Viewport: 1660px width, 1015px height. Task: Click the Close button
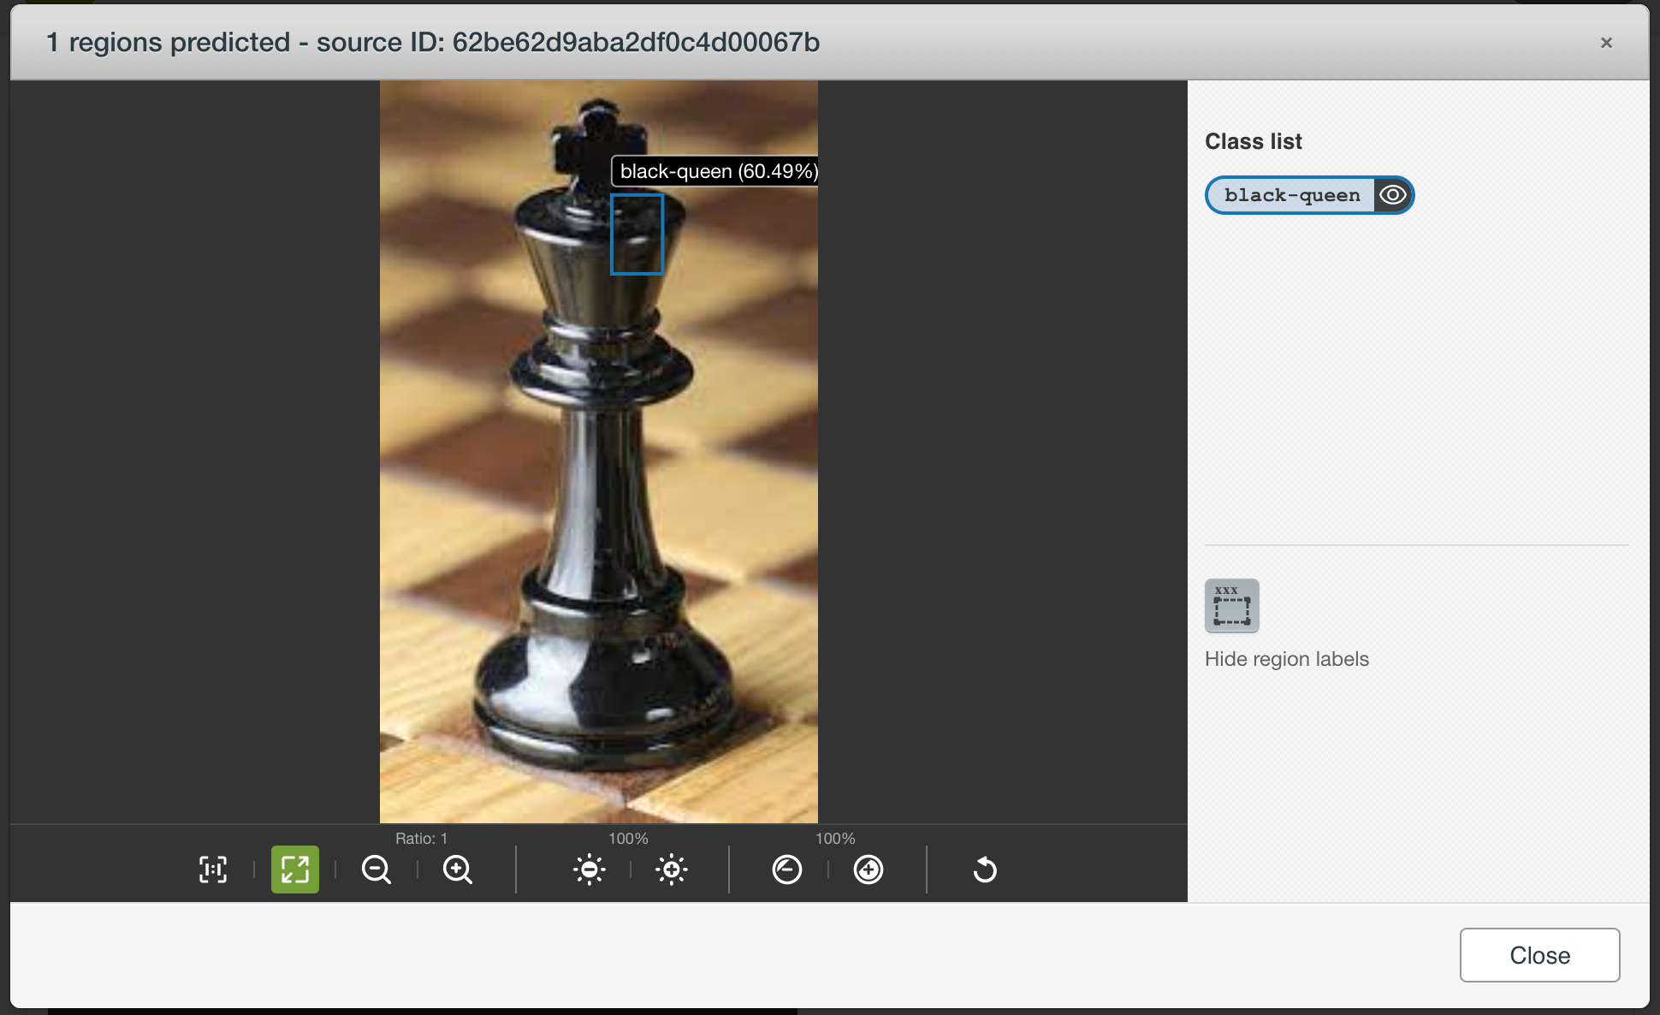1539,955
